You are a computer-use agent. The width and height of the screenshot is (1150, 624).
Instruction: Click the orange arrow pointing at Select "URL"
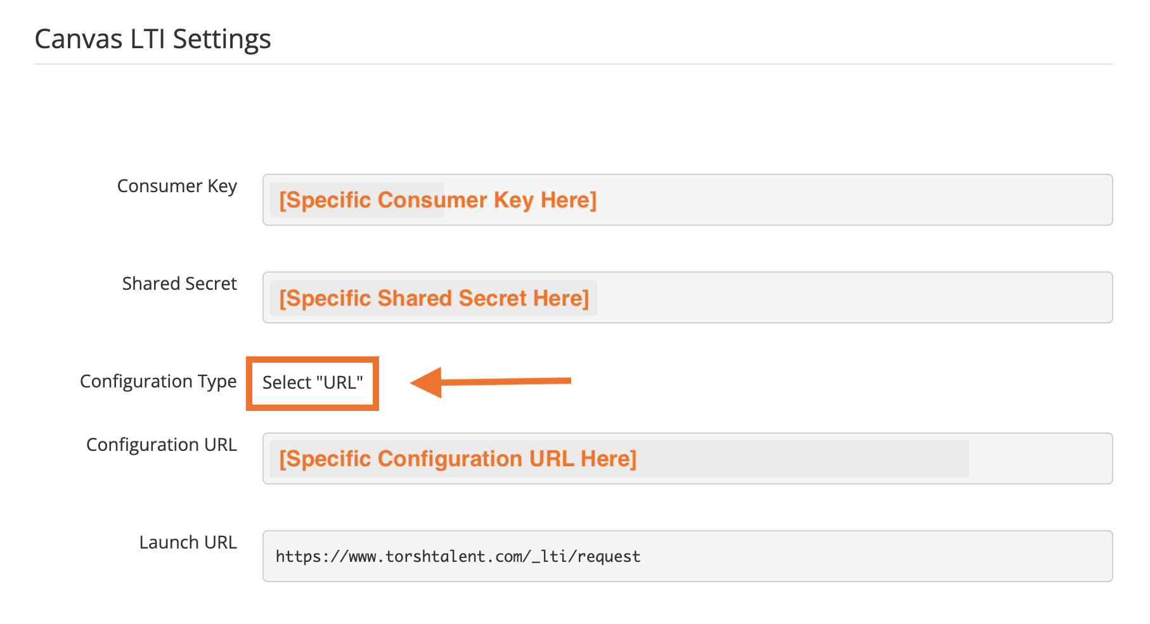pyautogui.click(x=490, y=382)
